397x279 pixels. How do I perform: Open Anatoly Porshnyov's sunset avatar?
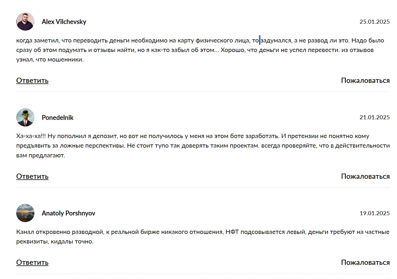25,213
